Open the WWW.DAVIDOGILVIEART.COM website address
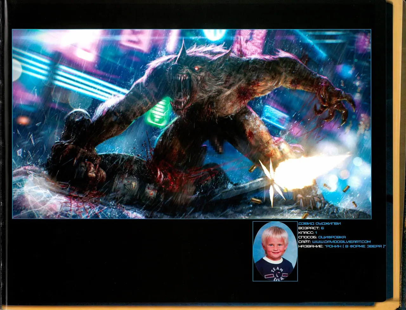Image resolution: width=406 pixels, height=310 pixels. pos(341,242)
